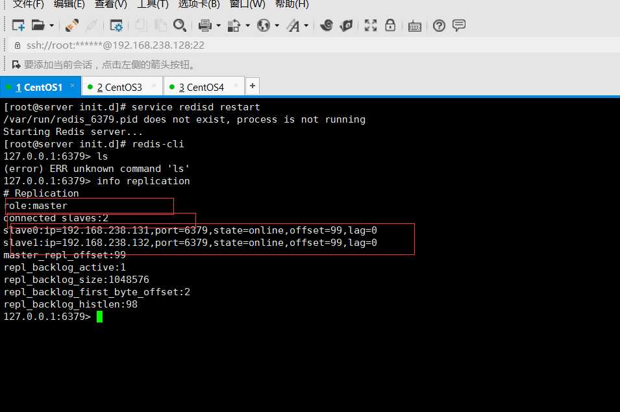Expand the open-session folder dropdown arrow
The width and height of the screenshot is (620, 412).
pyautogui.click(x=52, y=26)
